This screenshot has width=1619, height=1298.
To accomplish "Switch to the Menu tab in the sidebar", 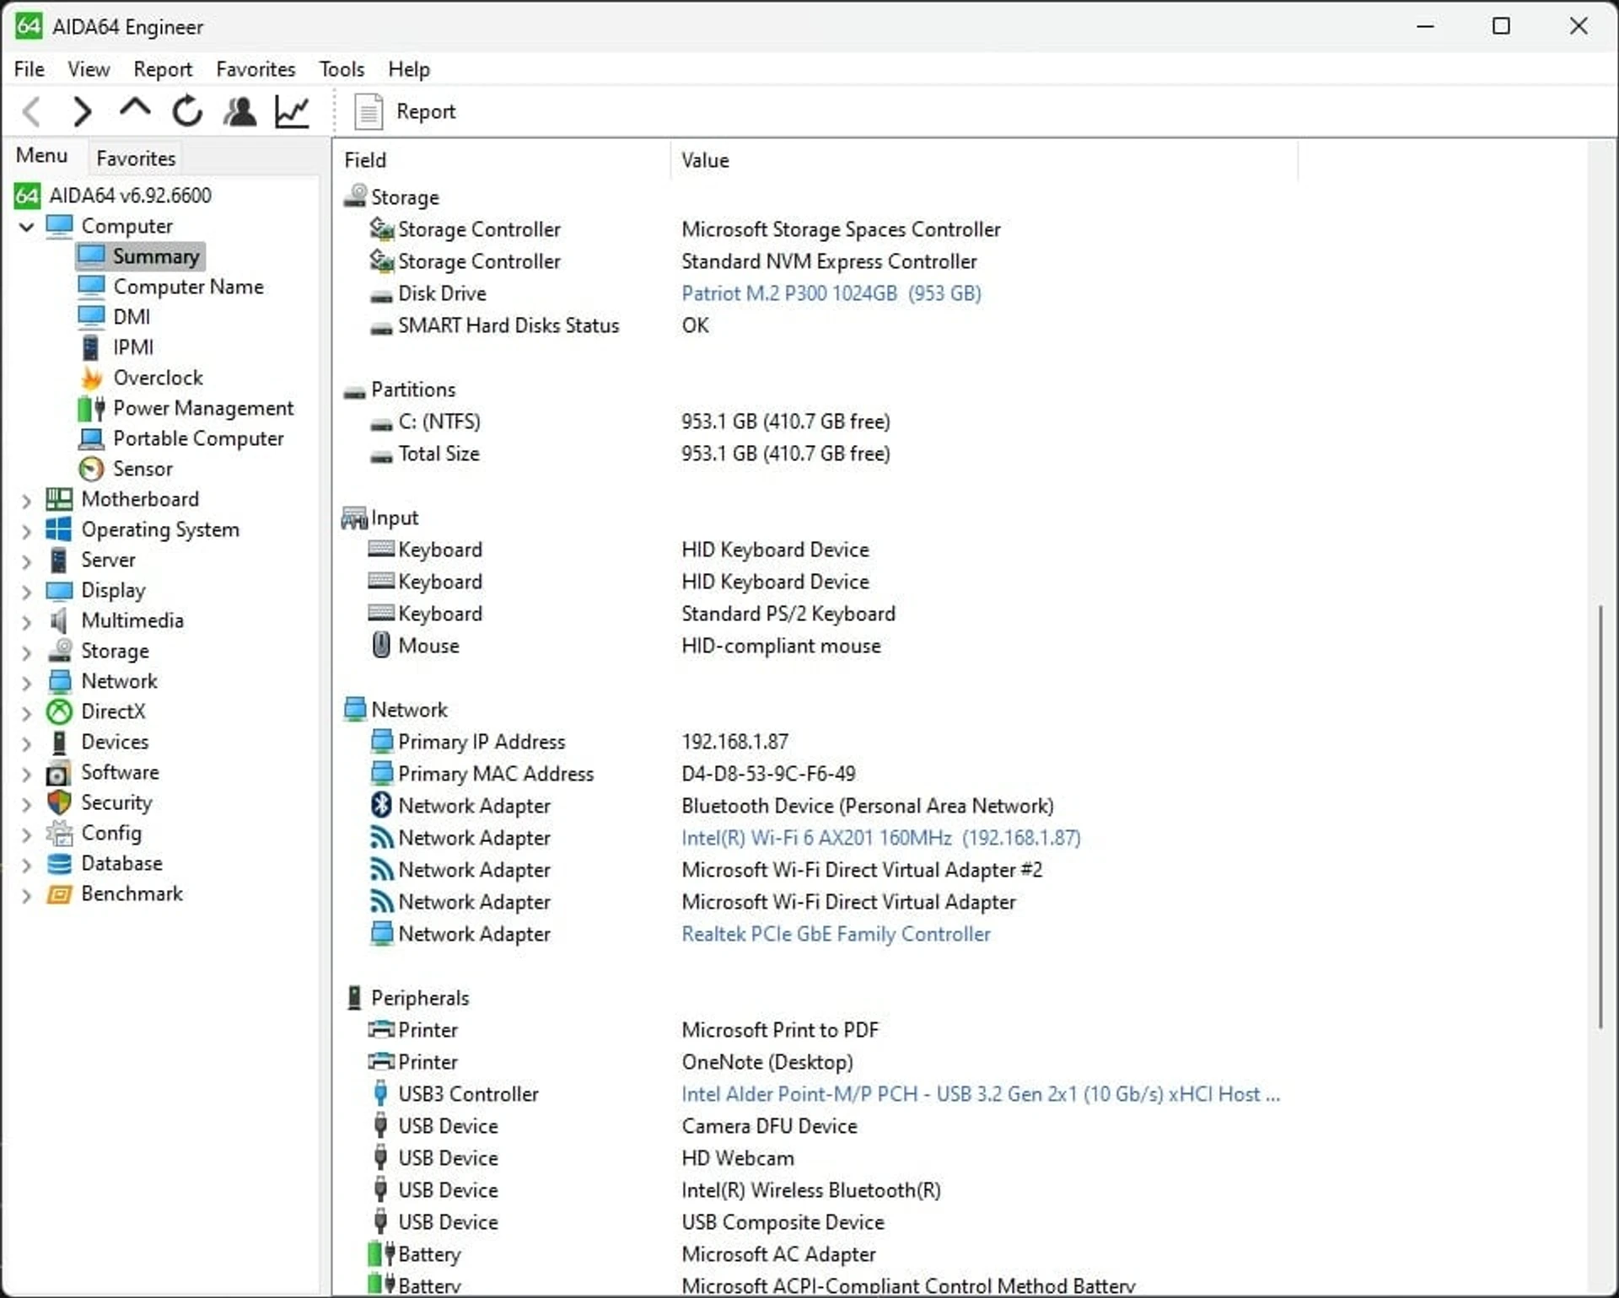I will pyautogui.click(x=41, y=156).
